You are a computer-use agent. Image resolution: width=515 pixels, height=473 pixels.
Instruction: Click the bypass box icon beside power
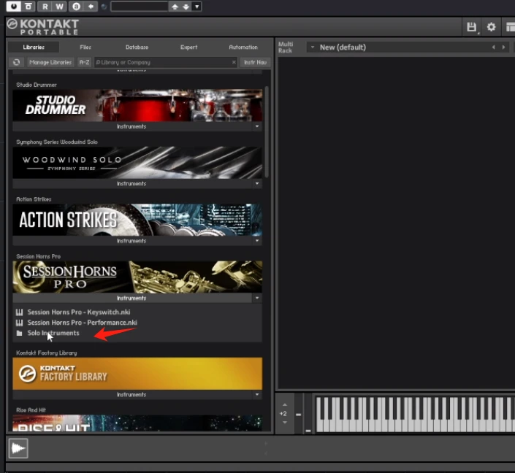[28, 7]
